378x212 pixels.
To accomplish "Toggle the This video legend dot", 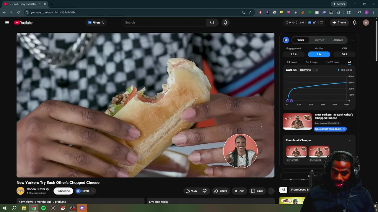I will point(338,70).
